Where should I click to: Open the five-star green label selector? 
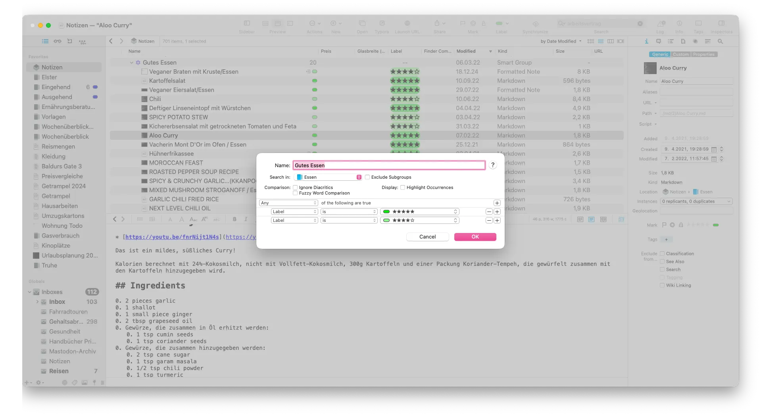[x=419, y=212]
